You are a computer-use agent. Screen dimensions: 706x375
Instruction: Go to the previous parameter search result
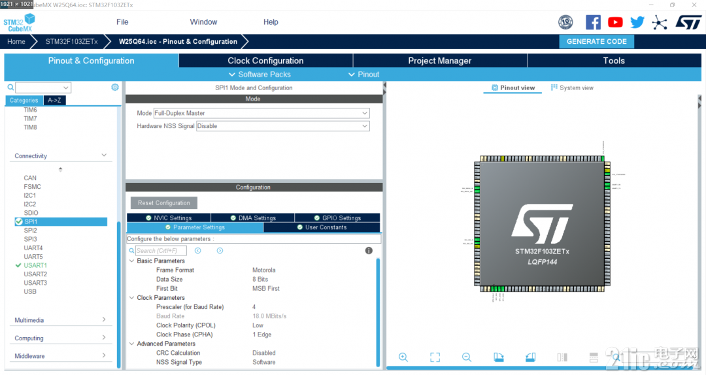pyautogui.click(x=197, y=251)
